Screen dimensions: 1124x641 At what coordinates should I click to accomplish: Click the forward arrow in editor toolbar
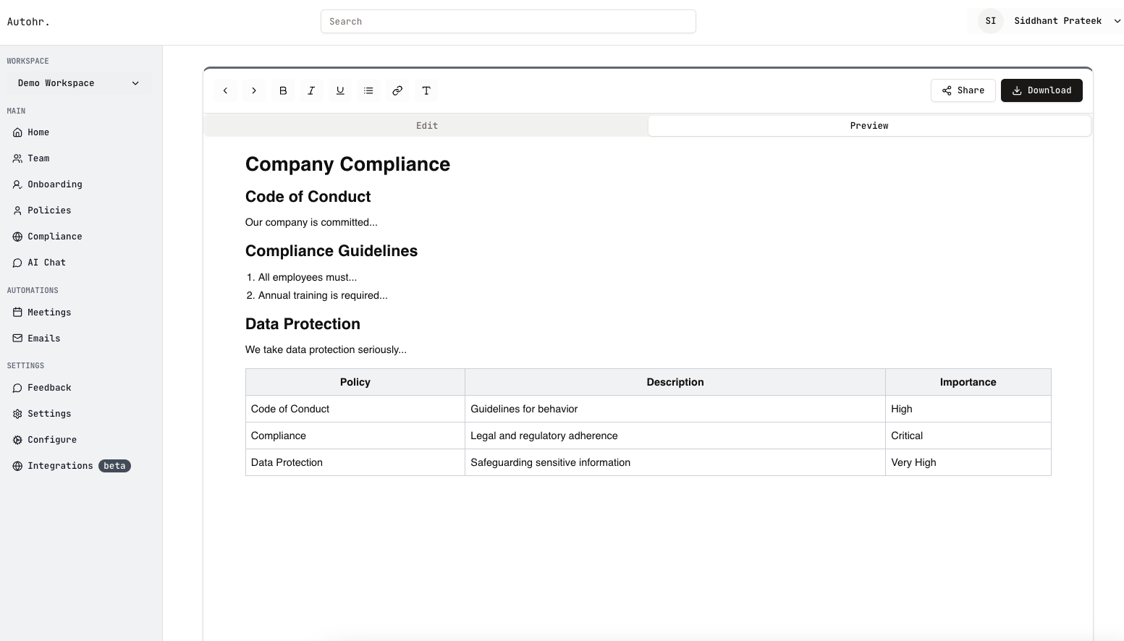254,90
